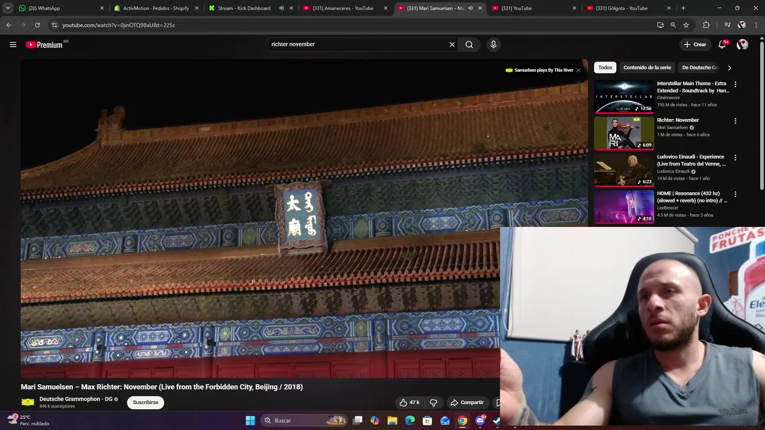Open the Ludovico Einaudi channel link

coord(674,171)
